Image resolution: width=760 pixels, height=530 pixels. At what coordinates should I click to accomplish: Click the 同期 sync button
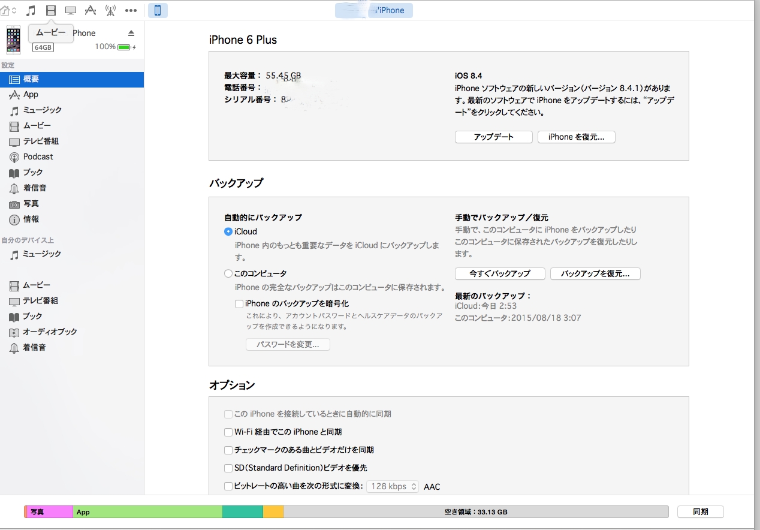click(x=700, y=511)
